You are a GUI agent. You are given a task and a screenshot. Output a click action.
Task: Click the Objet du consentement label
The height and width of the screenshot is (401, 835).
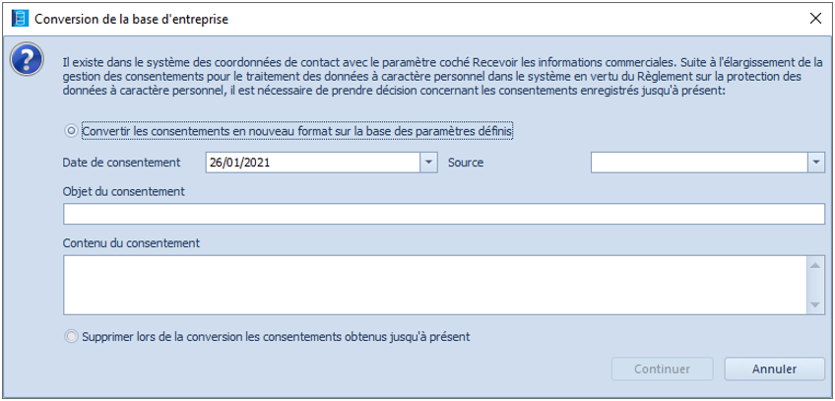pos(123,192)
